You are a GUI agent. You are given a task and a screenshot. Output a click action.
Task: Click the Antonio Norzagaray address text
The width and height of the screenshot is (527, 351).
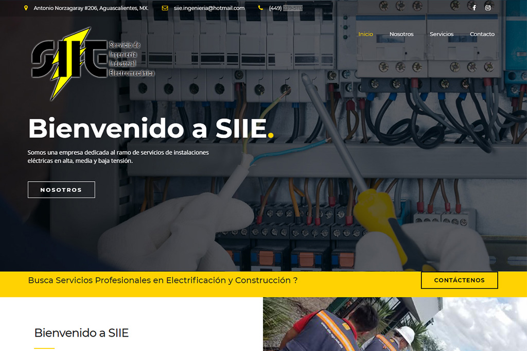point(91,8)
